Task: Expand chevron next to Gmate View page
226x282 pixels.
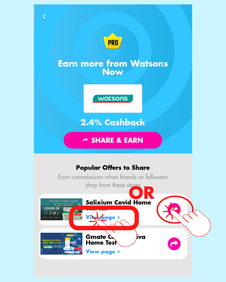Action: click(x=119, y=252)
